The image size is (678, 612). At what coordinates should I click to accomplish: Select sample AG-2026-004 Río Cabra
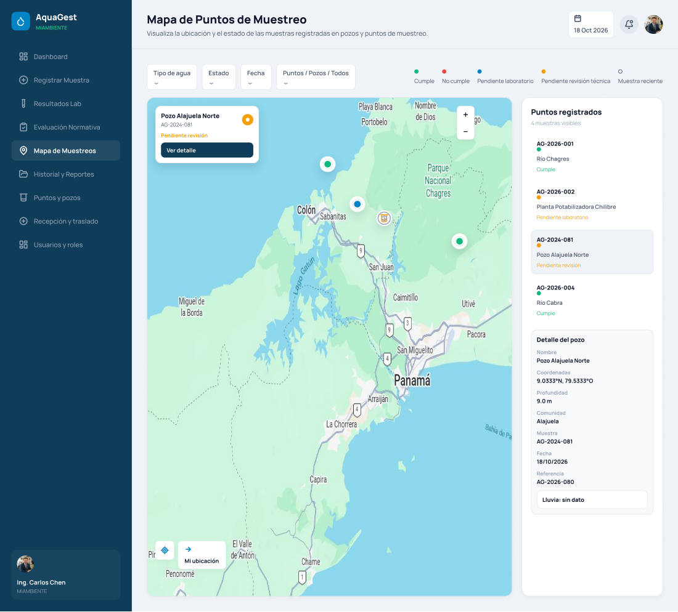coord(592,300)
